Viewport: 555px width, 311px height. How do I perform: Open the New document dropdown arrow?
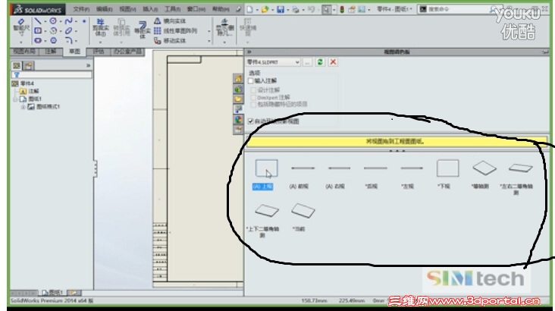pos(257,10)
